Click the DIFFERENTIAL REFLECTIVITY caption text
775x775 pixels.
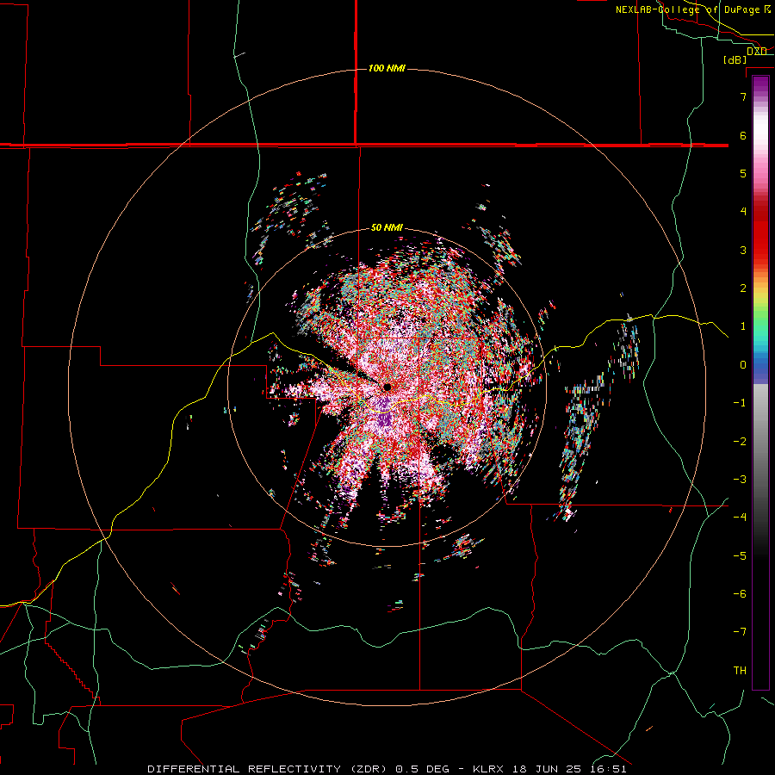[245, 769]
